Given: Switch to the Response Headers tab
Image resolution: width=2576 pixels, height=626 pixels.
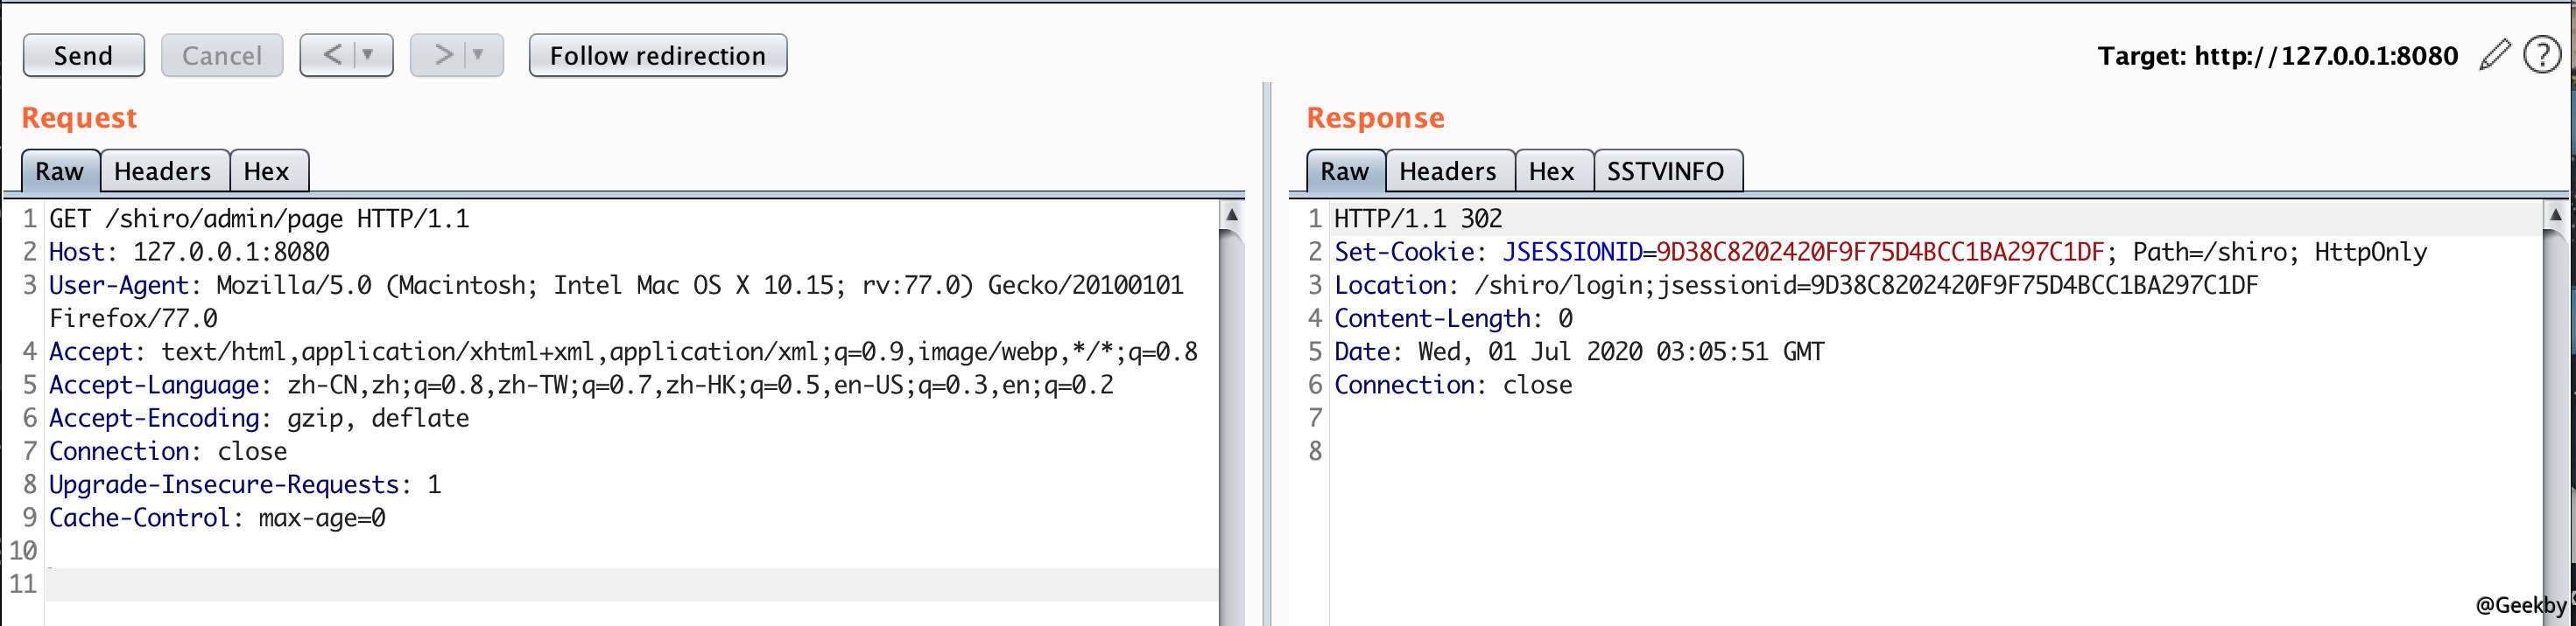Looking at the screenshot, I should 1447,171.
